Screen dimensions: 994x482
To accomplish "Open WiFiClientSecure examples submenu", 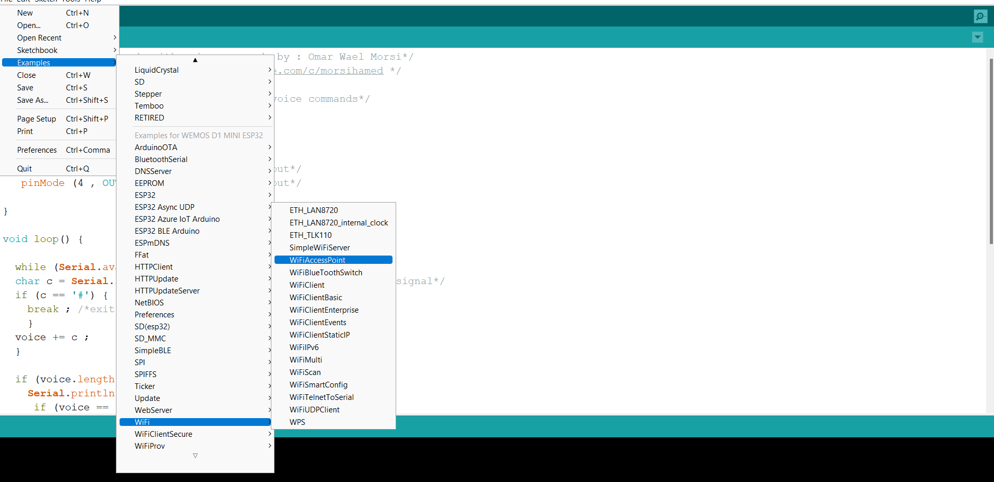I will [195, 434].
